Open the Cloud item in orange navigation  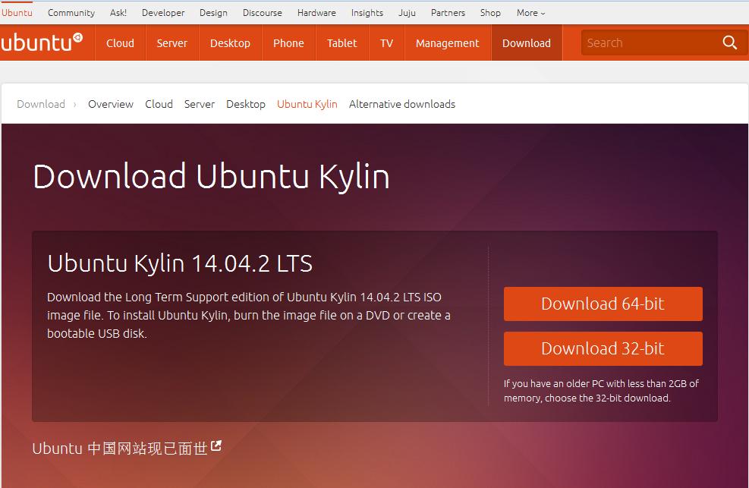point(120,43)
